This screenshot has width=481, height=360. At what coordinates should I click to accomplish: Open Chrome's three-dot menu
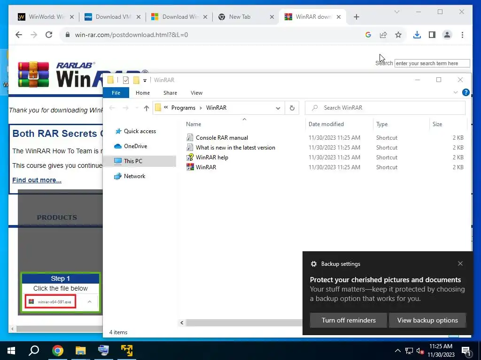(x=462, y=35)
